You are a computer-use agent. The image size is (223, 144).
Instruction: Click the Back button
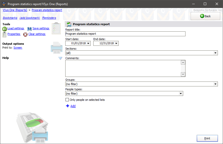(205, 16)
